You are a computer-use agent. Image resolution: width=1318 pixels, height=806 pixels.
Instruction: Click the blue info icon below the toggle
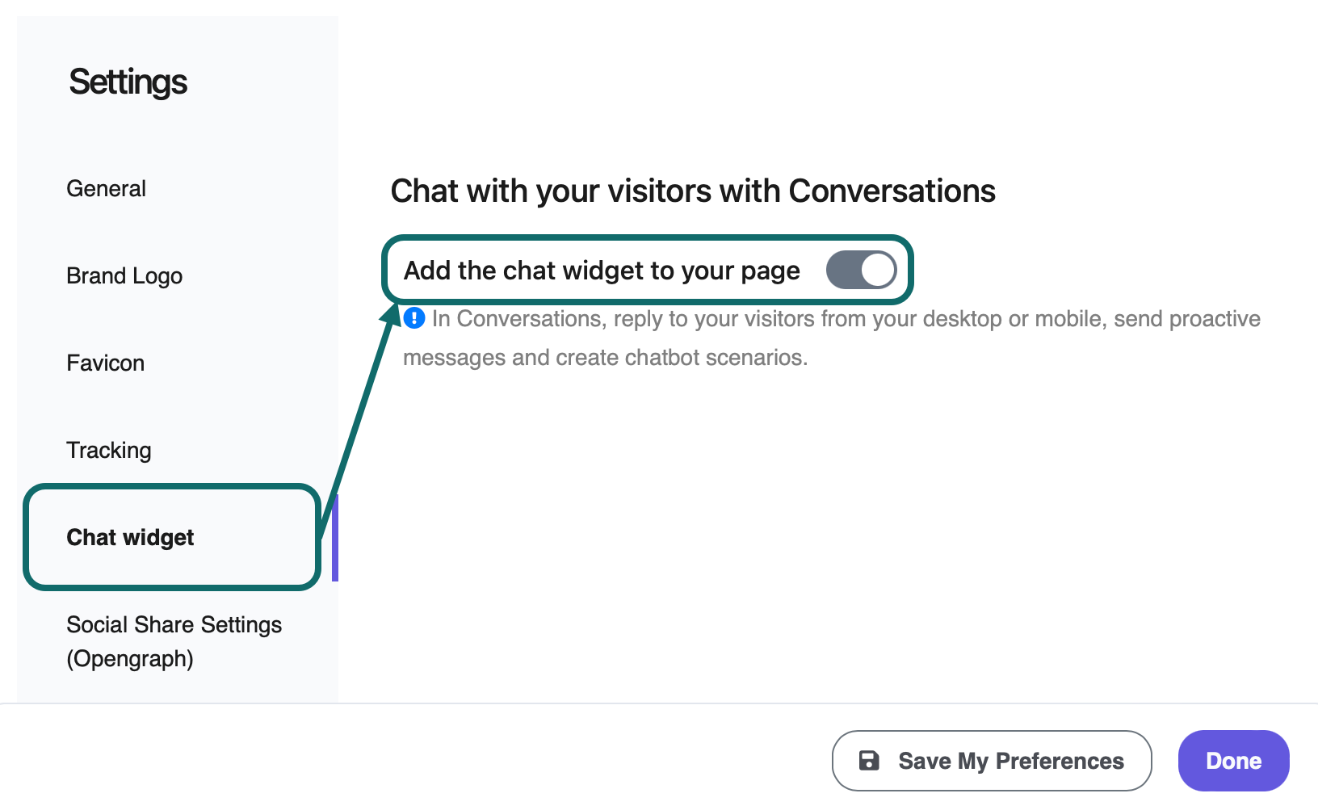click(413, 318)
